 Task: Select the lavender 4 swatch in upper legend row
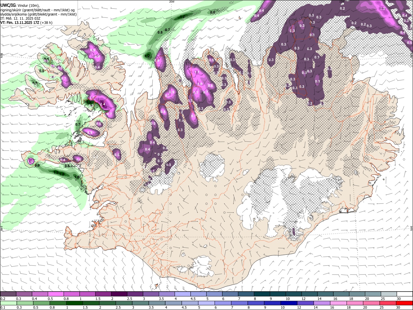click(183, 294)
